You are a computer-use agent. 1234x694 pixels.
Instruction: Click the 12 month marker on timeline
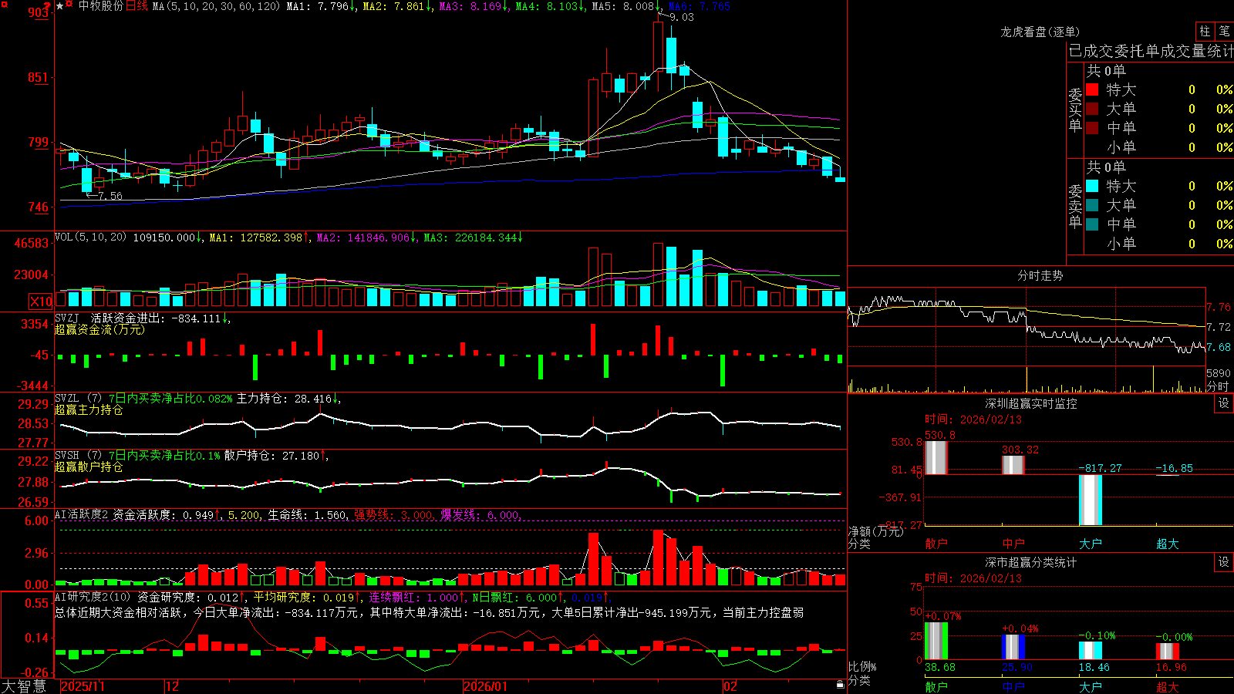172,686
